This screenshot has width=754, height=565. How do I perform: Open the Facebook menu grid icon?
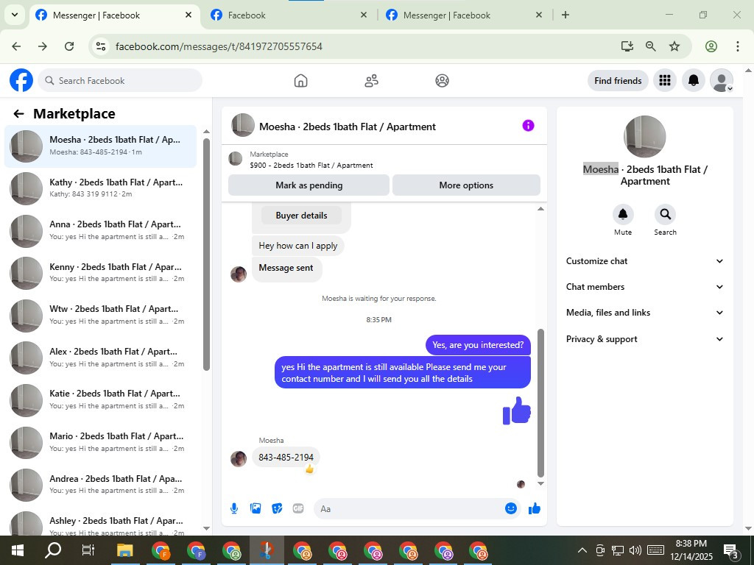click(x=665, y=80)
